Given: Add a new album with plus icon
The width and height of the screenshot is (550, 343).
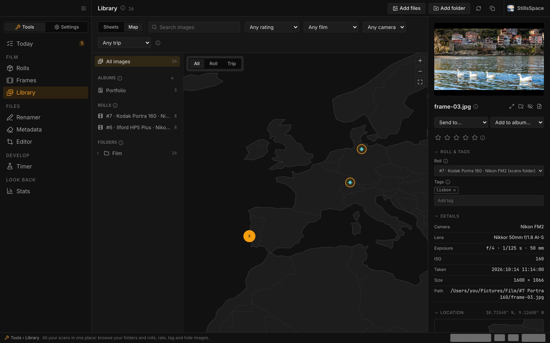Looking at the screenshot, I should pyautogui.click(x=172, y=78).
